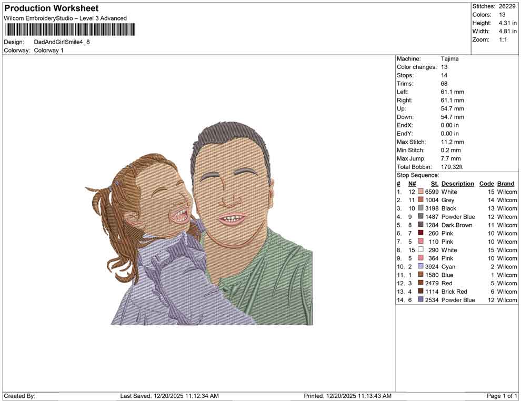Select the Grey thread swatch in stop 2
This screenshot has height=401, width=521.
coord(421,200)
